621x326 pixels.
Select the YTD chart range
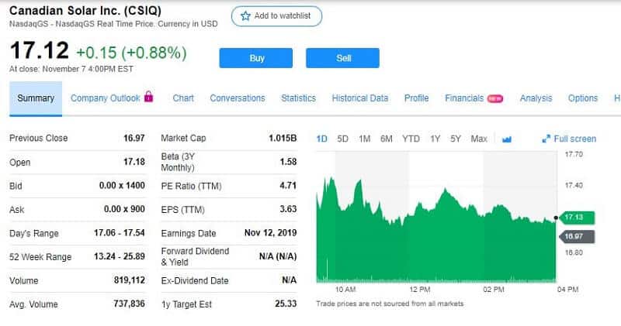(411, 139)
